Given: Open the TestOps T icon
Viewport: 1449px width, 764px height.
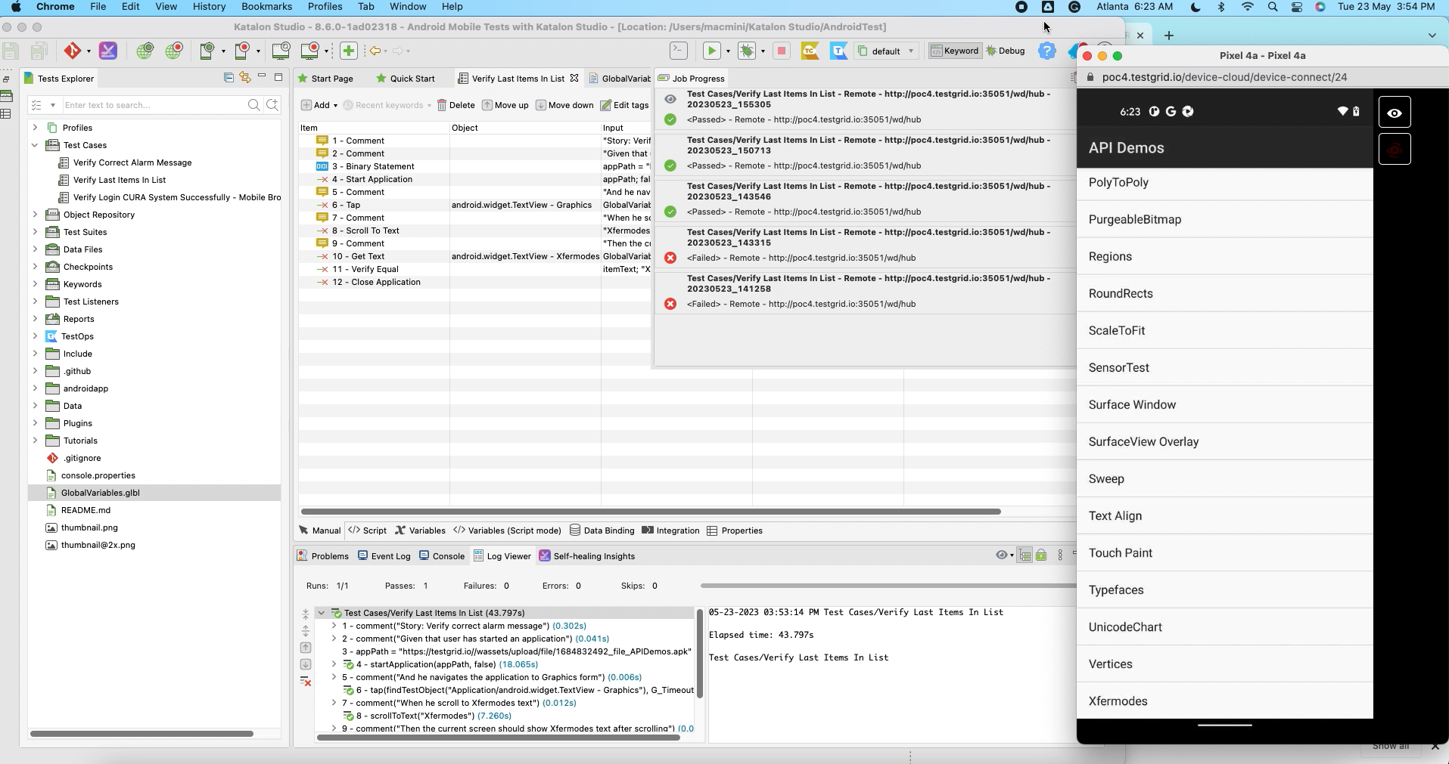Looking at the screenshot, I should click(x=838, y=51).
